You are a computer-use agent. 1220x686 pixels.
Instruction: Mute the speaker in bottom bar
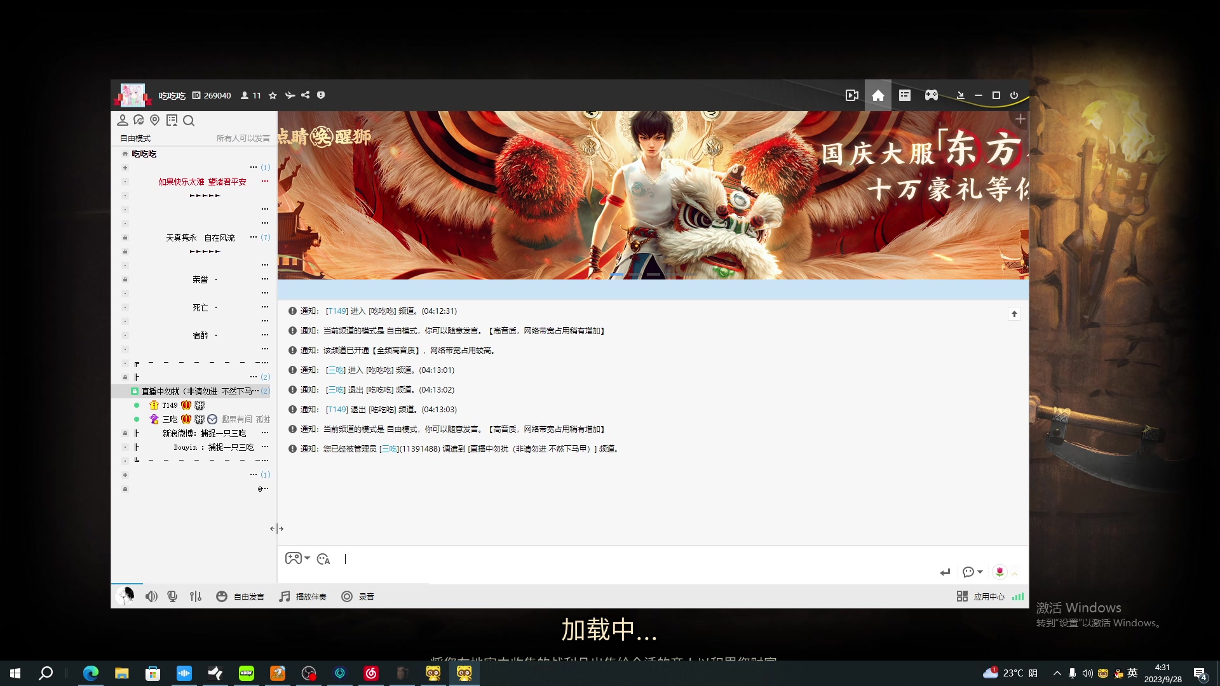(x=151, y=596)
